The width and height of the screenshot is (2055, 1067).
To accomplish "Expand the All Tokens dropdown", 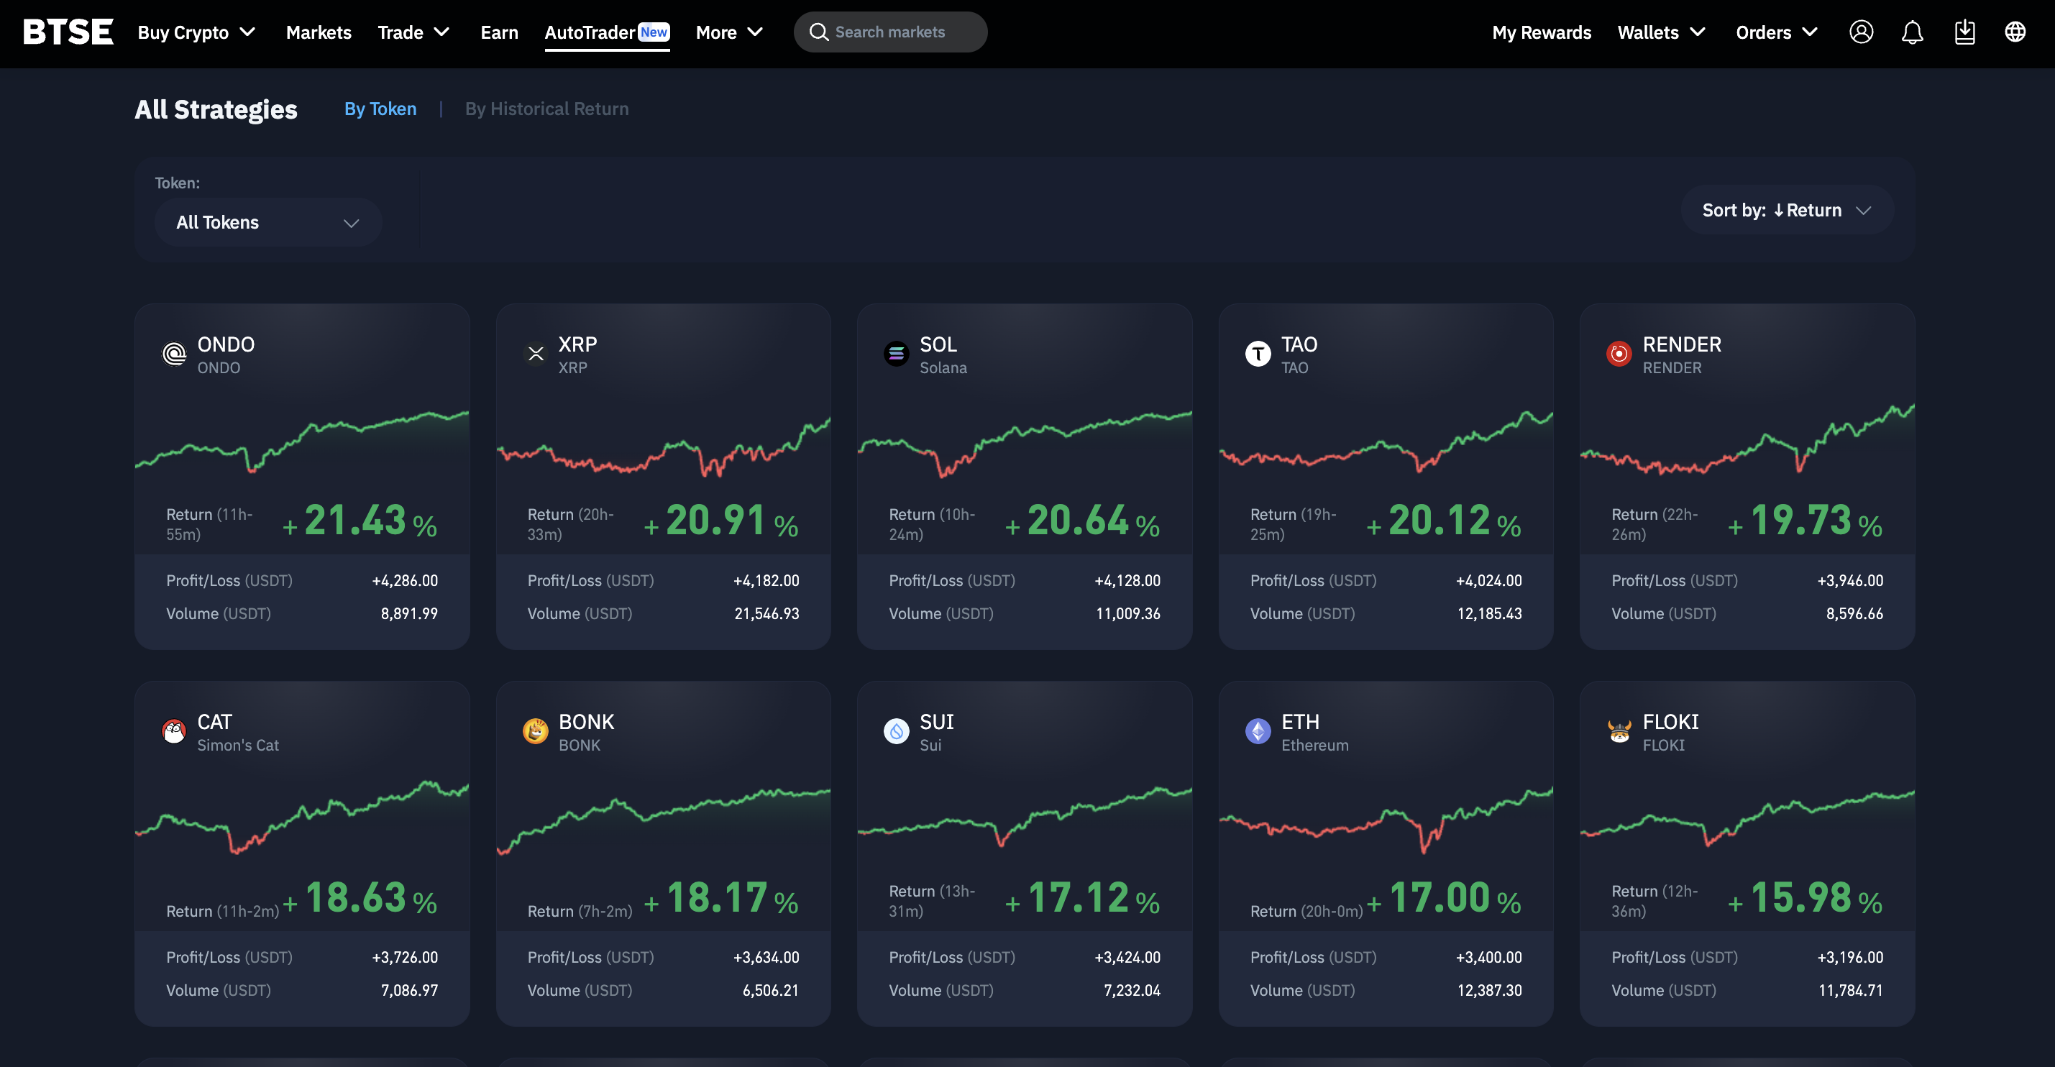I will 267,222.
